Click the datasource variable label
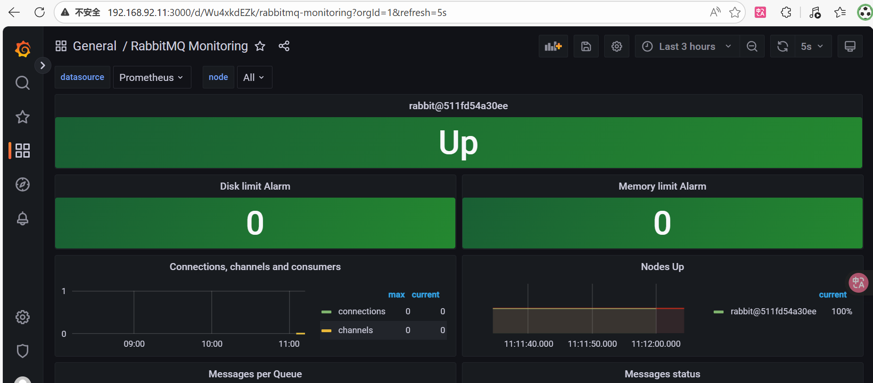873x383 pixels. [x=82, y=77]
